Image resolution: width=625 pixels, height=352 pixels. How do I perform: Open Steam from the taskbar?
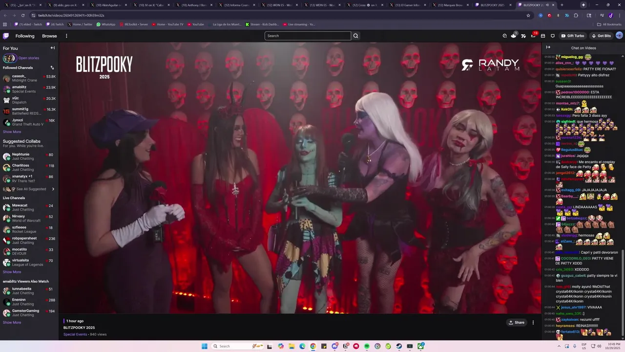tap(399, 346)
